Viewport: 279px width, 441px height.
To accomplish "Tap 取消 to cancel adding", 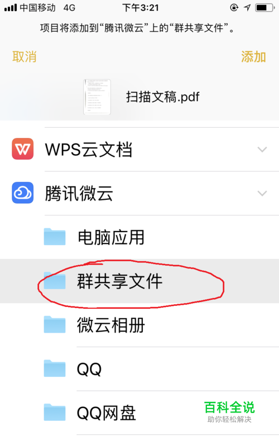I will pyautogui.click(x=24, y=57).
